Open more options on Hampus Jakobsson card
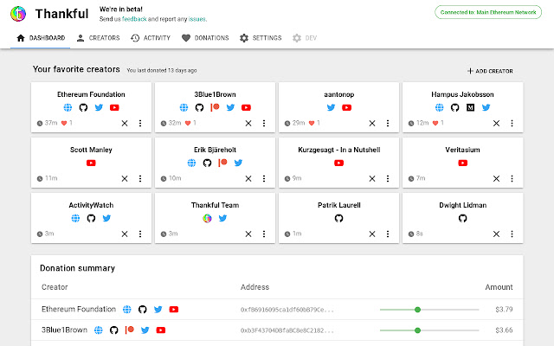 pos(512,123)
